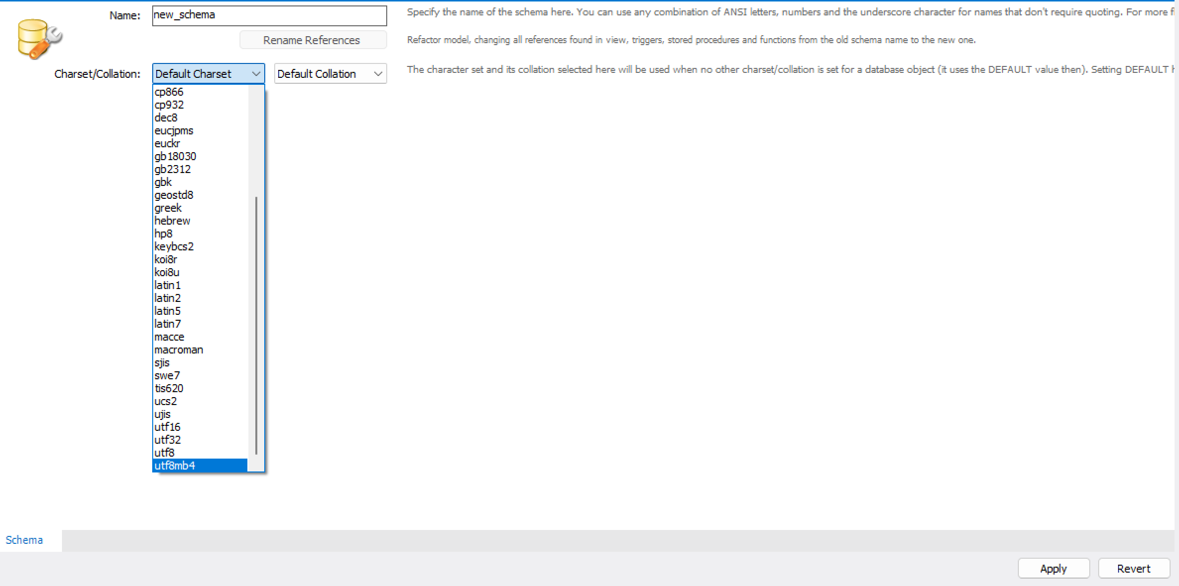Select the ucs2 charset item
1179x586 pixels.
[x=166, y=401]
